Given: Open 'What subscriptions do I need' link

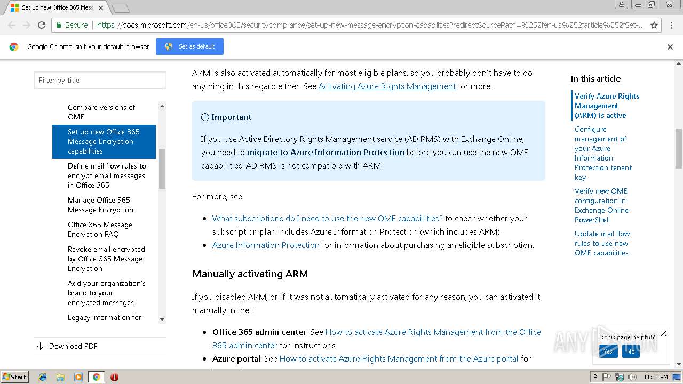Looking at the screenshot, I should 328,218.
